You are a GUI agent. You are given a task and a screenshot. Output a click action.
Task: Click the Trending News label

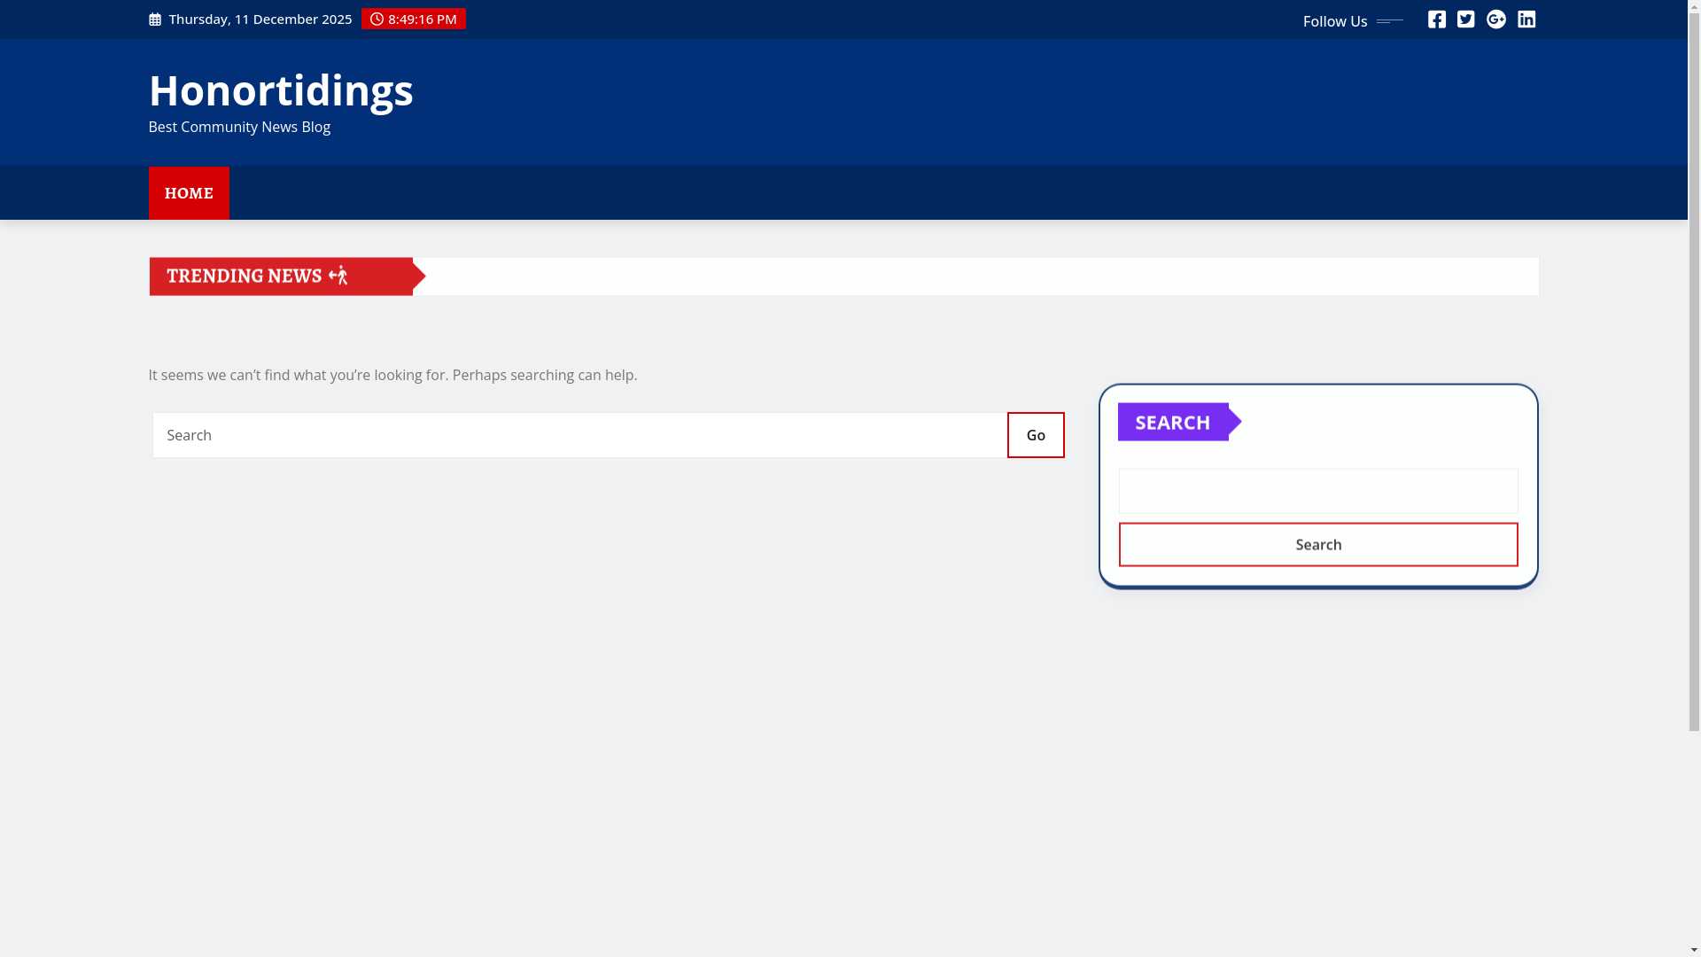pyautogui.click(x=244, y=276)
